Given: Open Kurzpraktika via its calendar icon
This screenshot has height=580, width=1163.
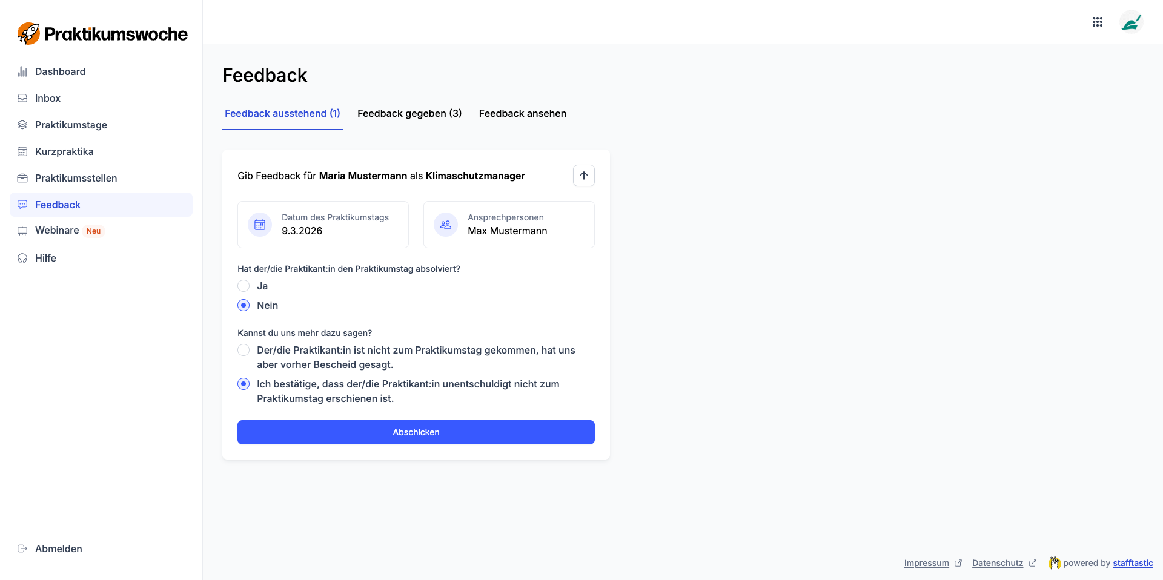Looking at the screenshot, I should pyautogui.click(x=22, y=151).
